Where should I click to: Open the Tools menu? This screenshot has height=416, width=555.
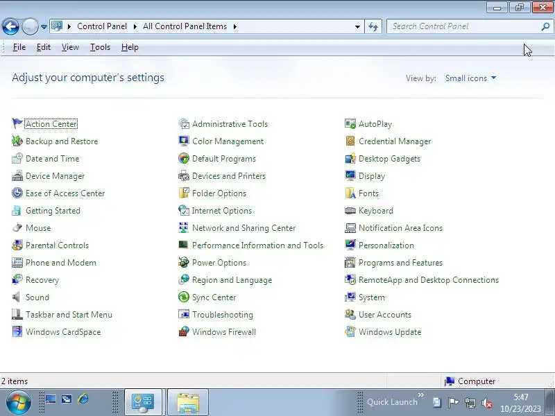[x=100, y=47]
